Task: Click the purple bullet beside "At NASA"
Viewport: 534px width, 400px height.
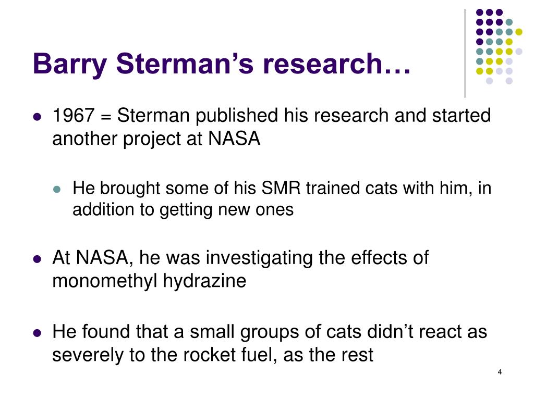Action: 37,259
